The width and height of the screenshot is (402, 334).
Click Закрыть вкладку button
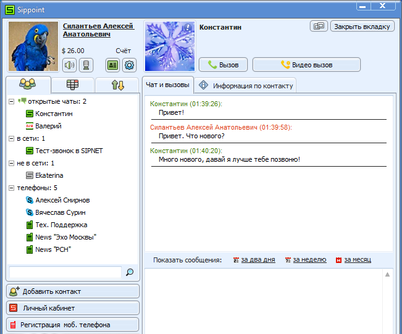[x=362, y=27]
